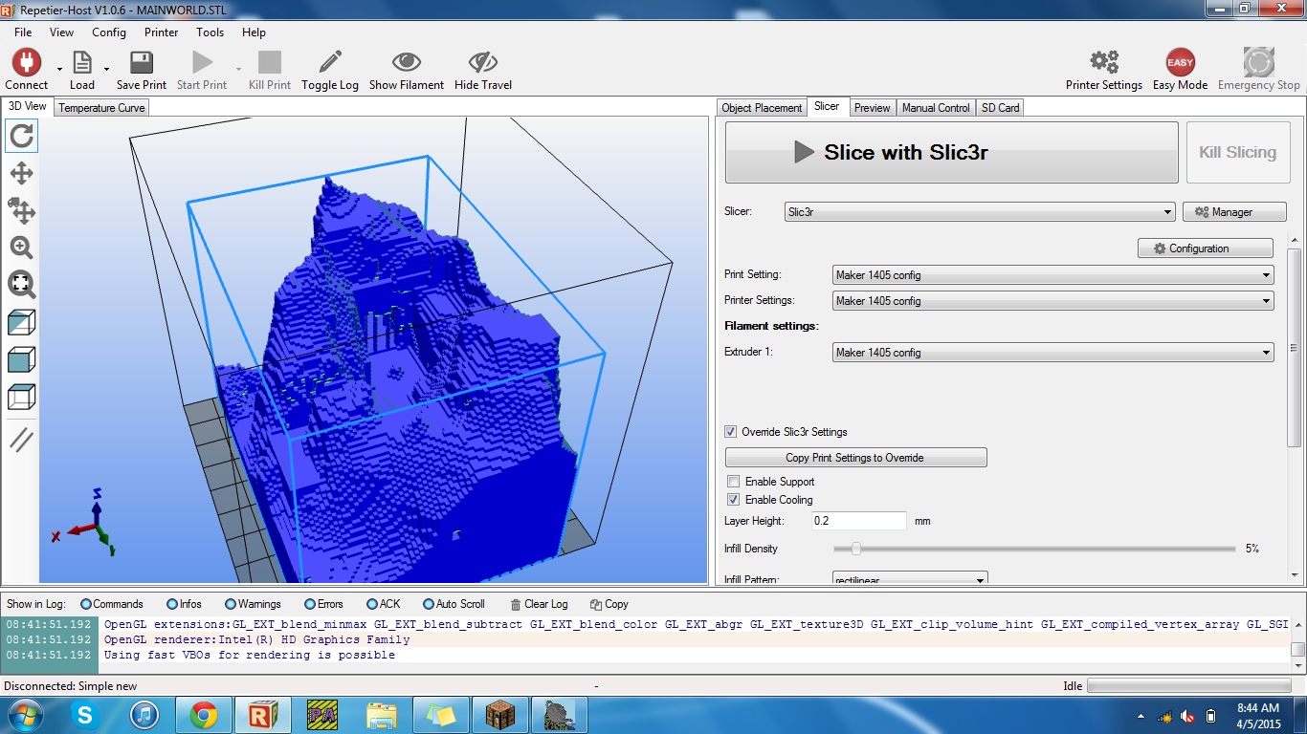Select the rotate view tool
The image size is (1307, 734).
click(x=21, y=136)
